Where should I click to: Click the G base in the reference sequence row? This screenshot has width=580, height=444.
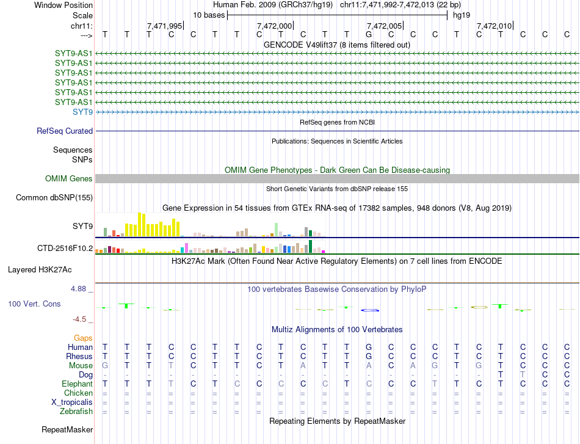coord(369,34)
